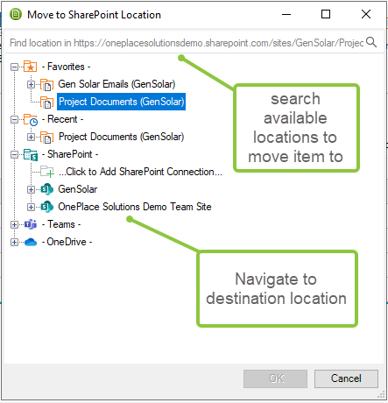The height and width of the screenshot is (403, 388).
Task: Click in the Find location search field
Action: (x=187, y=43)
